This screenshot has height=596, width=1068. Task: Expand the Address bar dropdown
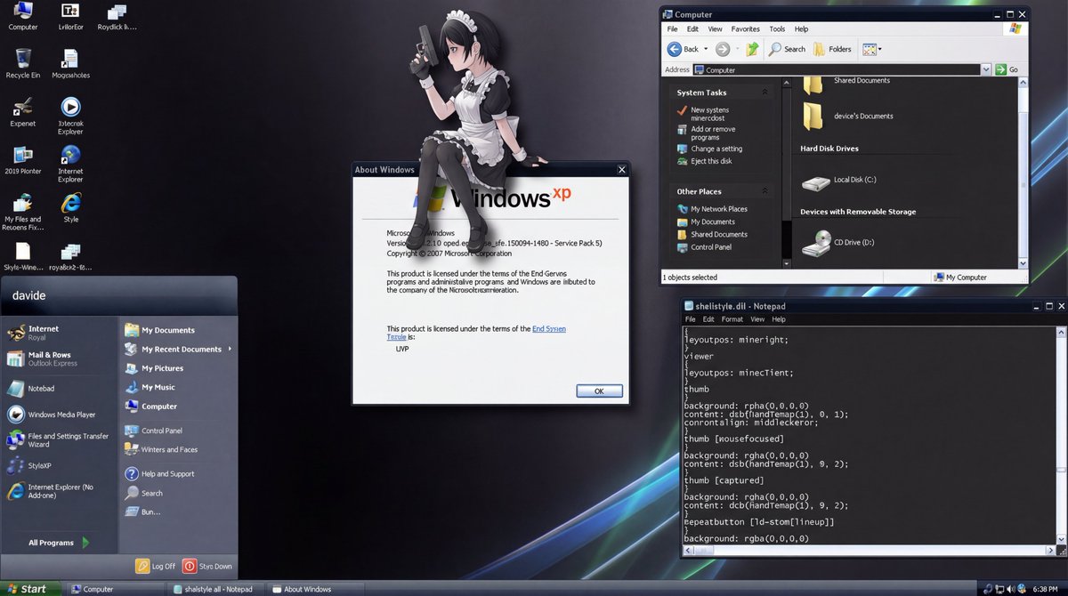click(986, 69)
